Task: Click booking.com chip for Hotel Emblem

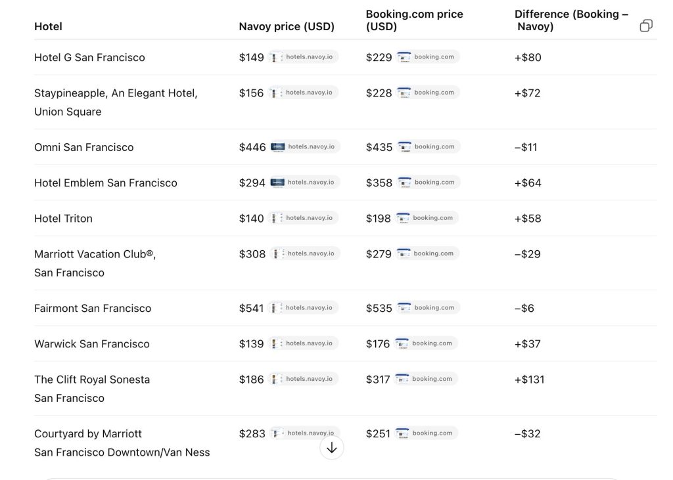Action: click(x=429, y=183)
